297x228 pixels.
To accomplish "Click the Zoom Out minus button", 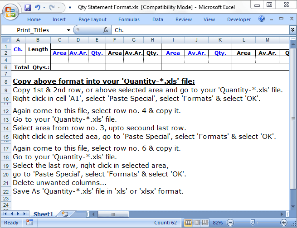I will coord(230,223).
